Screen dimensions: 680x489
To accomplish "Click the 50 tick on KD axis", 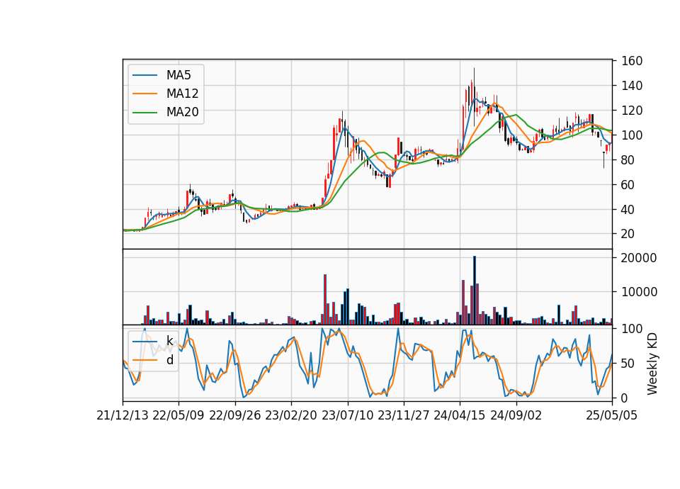I will tap(628, 364).
